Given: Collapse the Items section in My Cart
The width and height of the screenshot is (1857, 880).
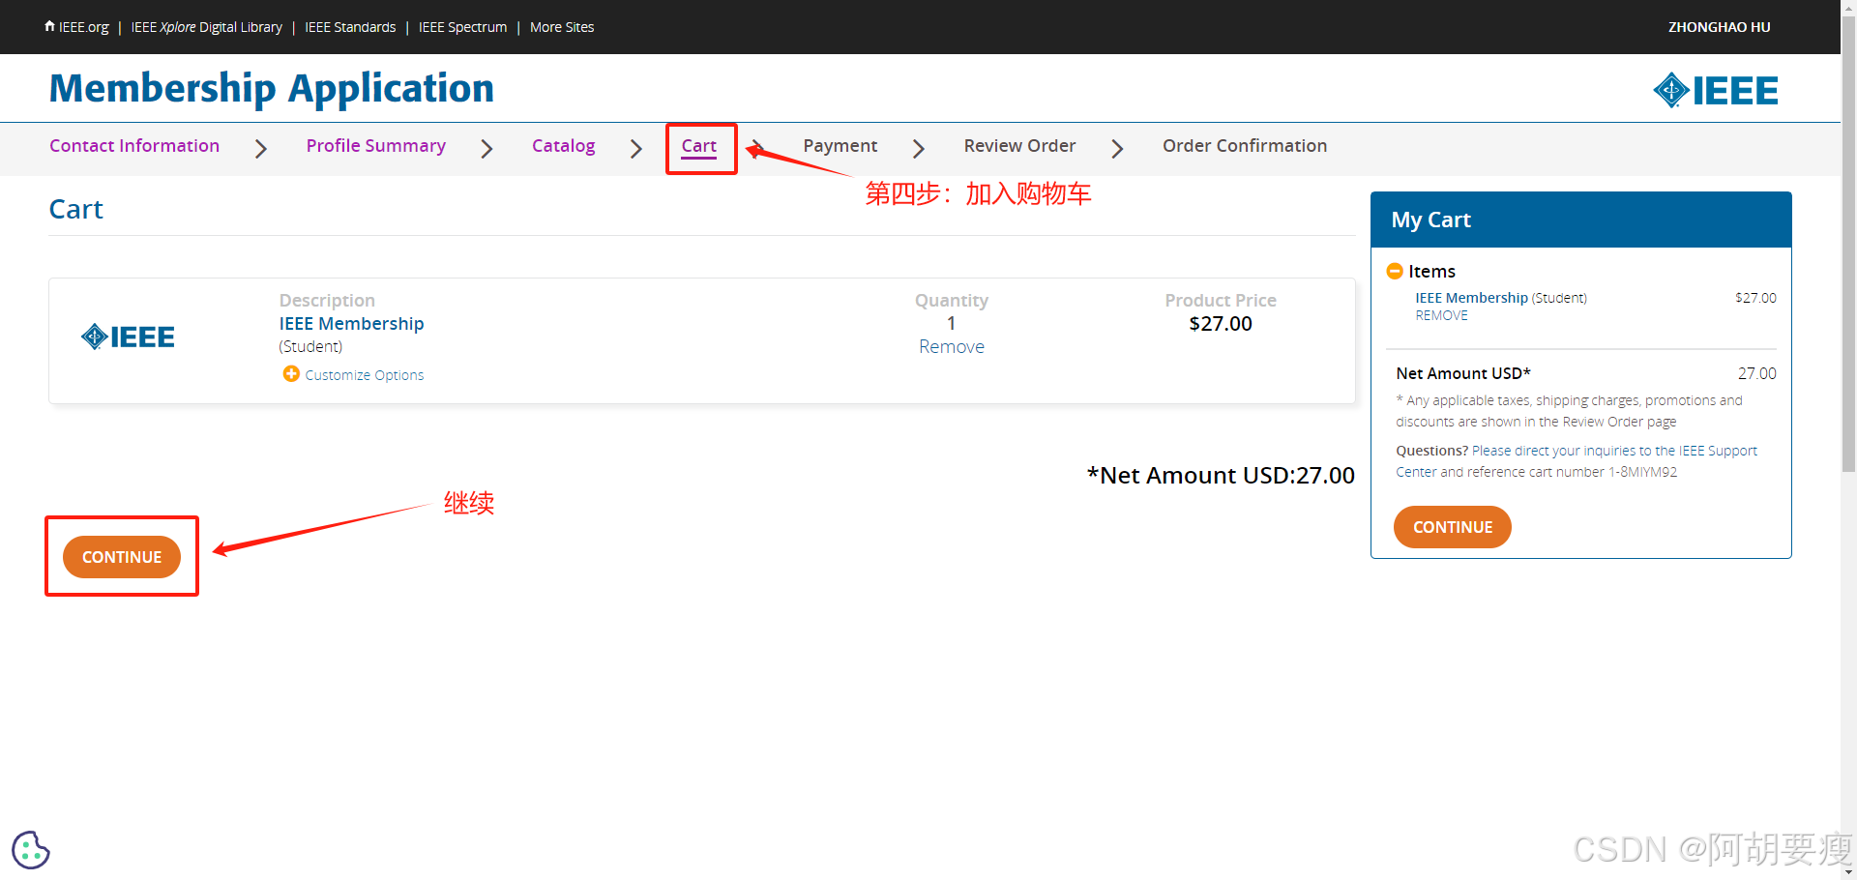Looking at the screenshot, I should (x=1395, y=271).
